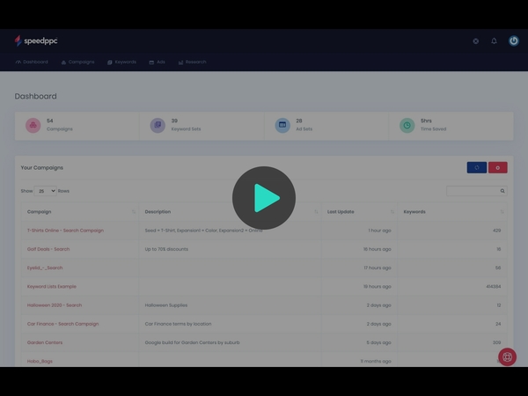
Task: Open T-Shirts Online - Search Campaign
Action: [x=65, y=231]
